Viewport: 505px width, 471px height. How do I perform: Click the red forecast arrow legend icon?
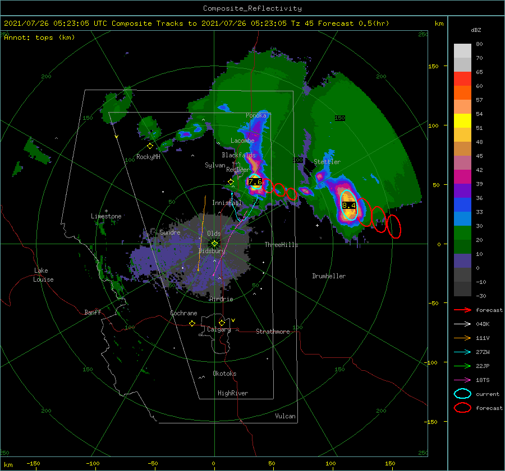tap(462, 310)
